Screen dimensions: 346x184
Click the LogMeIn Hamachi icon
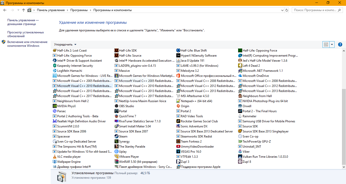point(54,71)
